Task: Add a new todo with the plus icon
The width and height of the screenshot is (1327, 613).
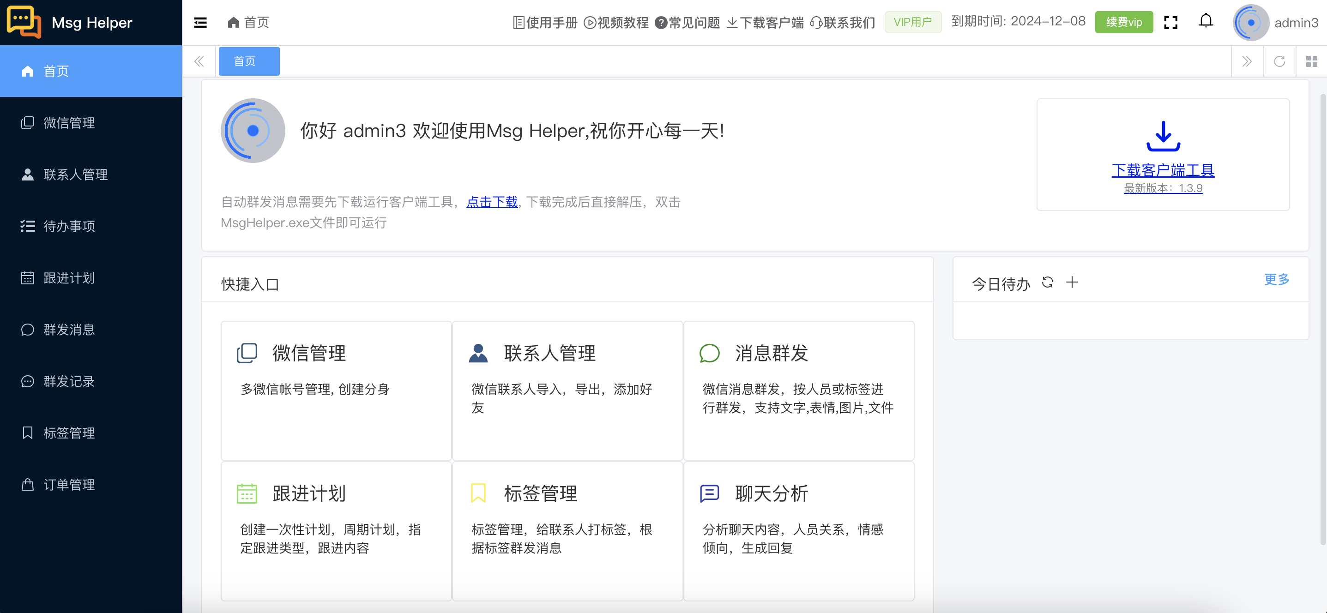Action: click(x=1072, y=282)
